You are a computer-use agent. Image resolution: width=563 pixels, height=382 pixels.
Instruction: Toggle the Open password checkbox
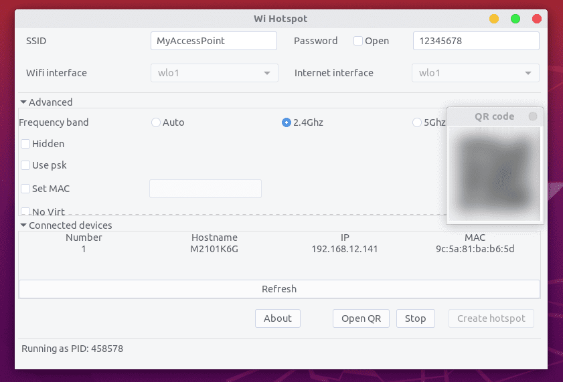(357, 41)
